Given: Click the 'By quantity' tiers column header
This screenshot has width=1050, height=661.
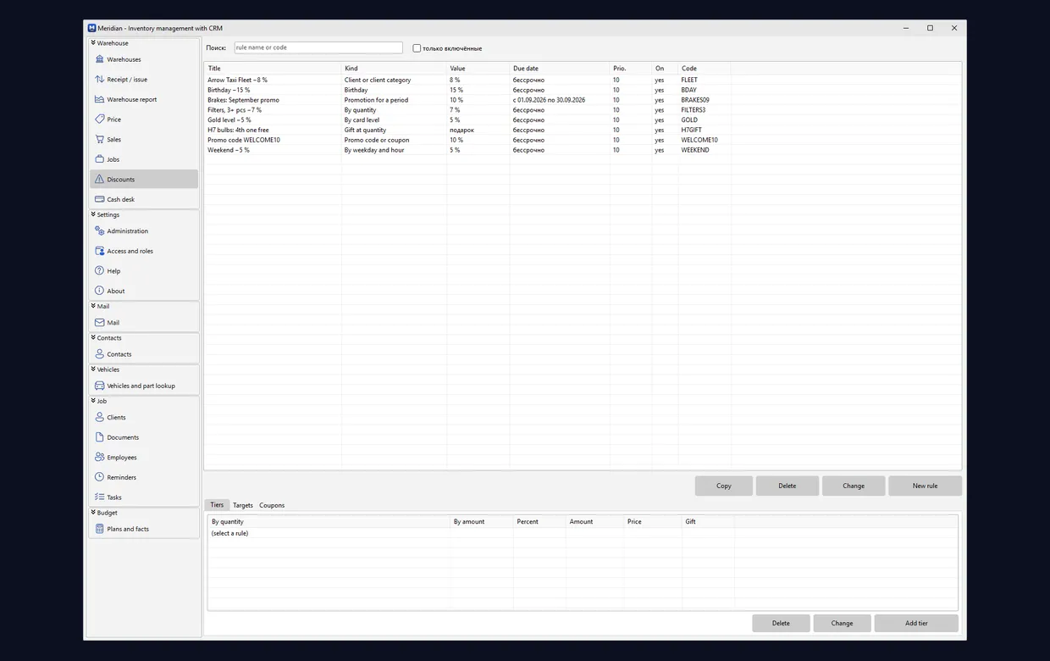Looking at the screenshot, I should click(329, 522).
